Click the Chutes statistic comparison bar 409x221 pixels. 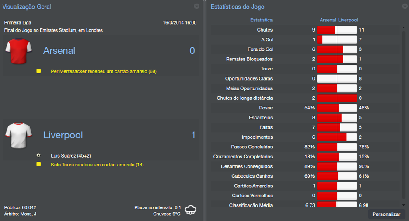coord(337,30)
